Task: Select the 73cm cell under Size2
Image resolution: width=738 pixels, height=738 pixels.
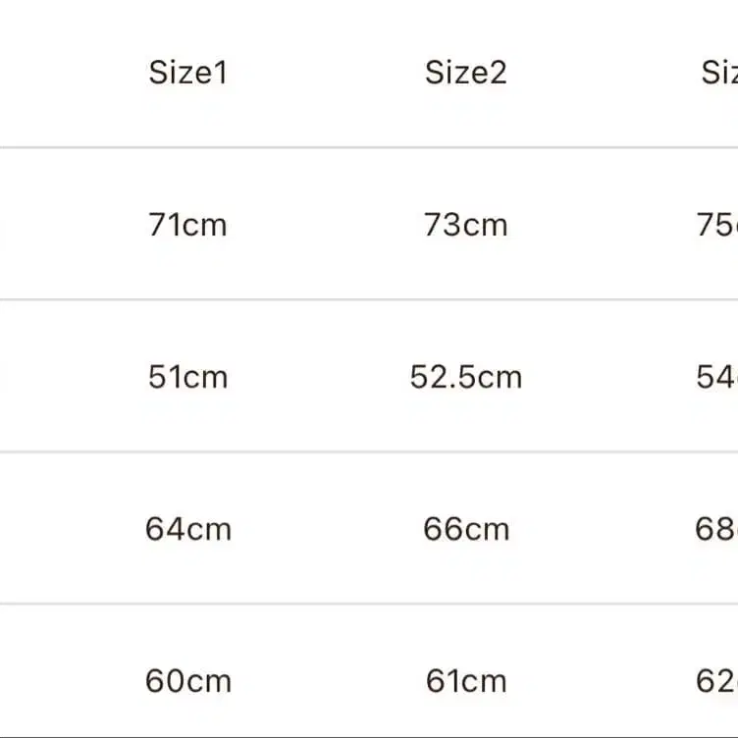Action: pos(465,225)
